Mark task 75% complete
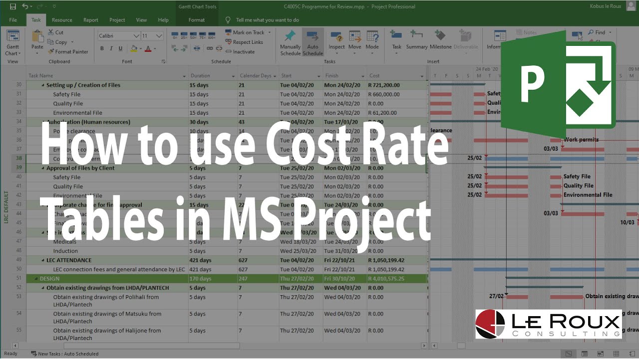639x359 pixels. pyautogui.click(x=202, y=36)
